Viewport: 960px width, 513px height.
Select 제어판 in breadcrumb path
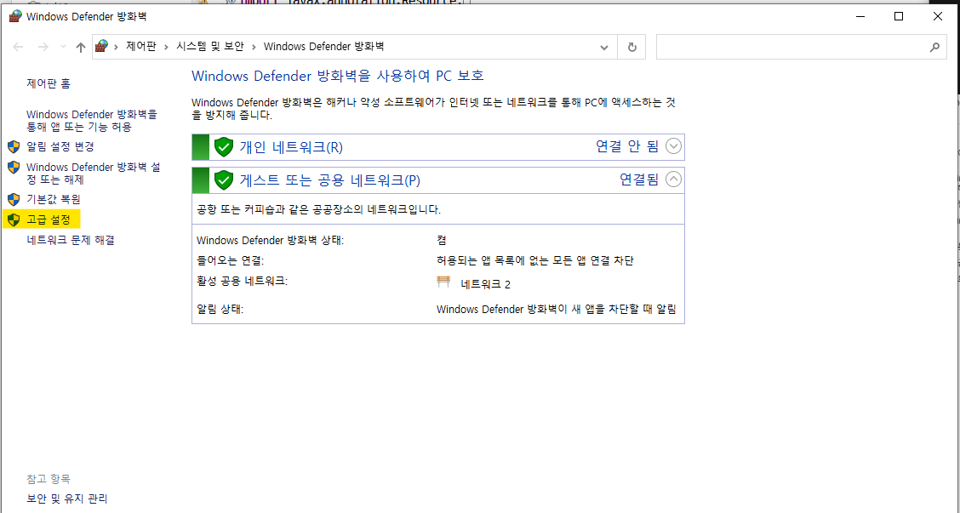[141, 47]
